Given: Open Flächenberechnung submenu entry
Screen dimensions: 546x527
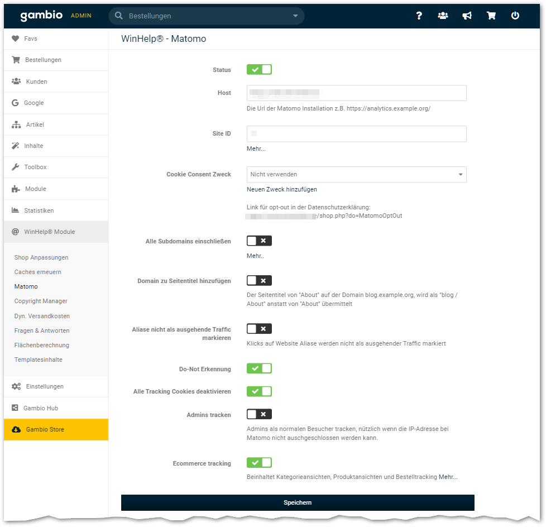Looking at the screenshot, I should pyautogui.click(x=42, y=345).
